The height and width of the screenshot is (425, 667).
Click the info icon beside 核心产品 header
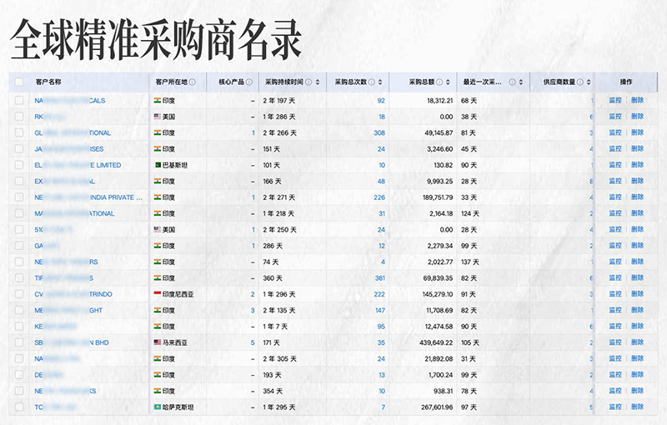pos(249,82)
